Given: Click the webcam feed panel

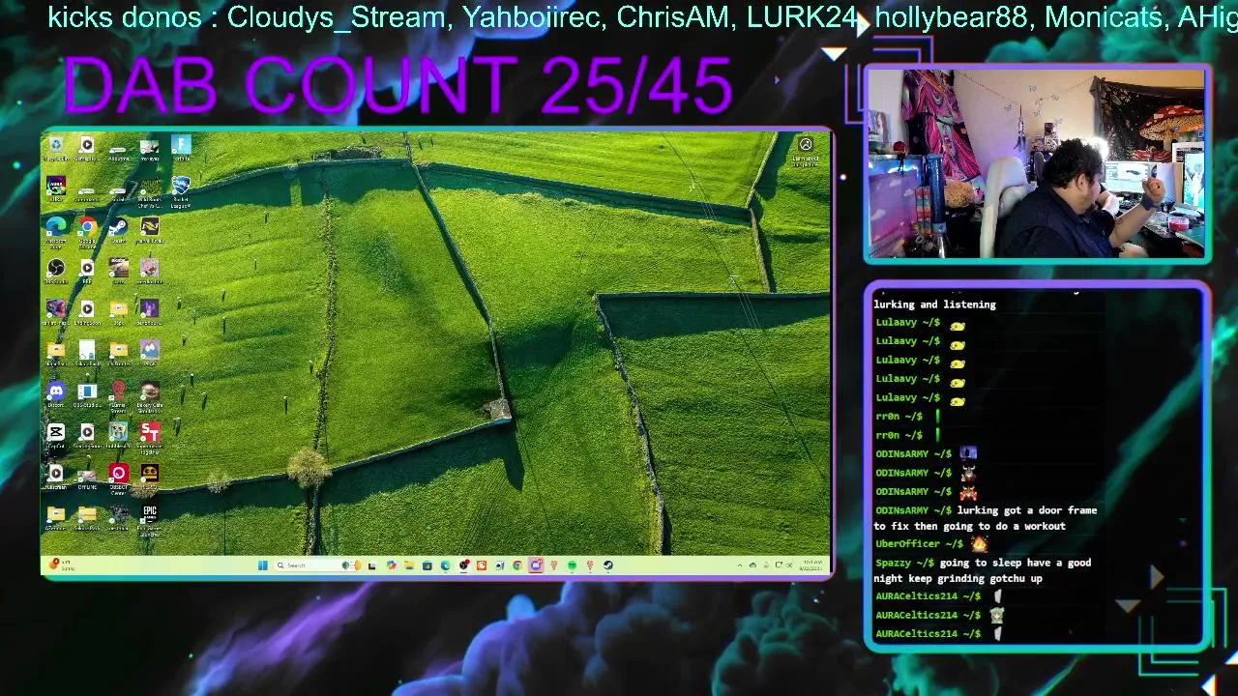Looking at the screenshot, I should [1037, 162].
